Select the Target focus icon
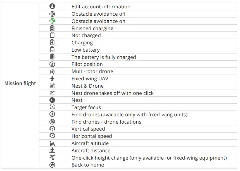This screenshot has height=171, width=240. [52, 107]
